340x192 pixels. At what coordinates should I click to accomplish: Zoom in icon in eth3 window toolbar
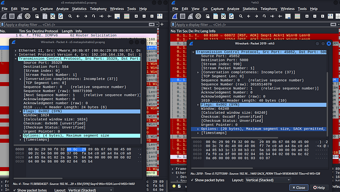(307, 16)
